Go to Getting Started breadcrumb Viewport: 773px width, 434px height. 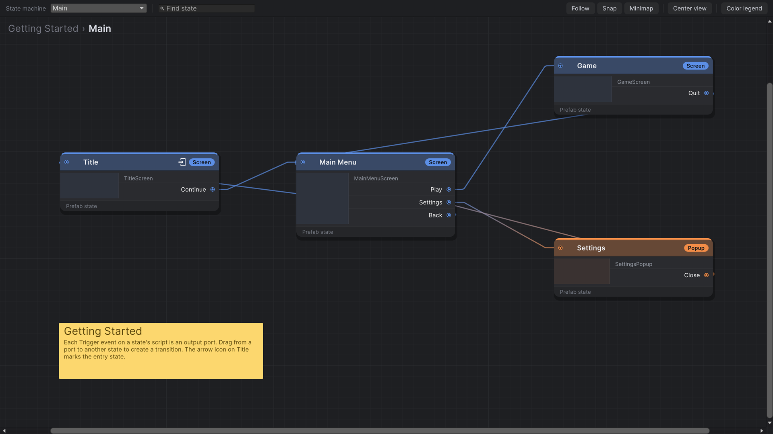click(x=43, y=29)
